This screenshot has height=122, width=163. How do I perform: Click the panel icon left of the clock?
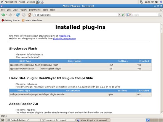pyautogui.click(x=141, y=2)
